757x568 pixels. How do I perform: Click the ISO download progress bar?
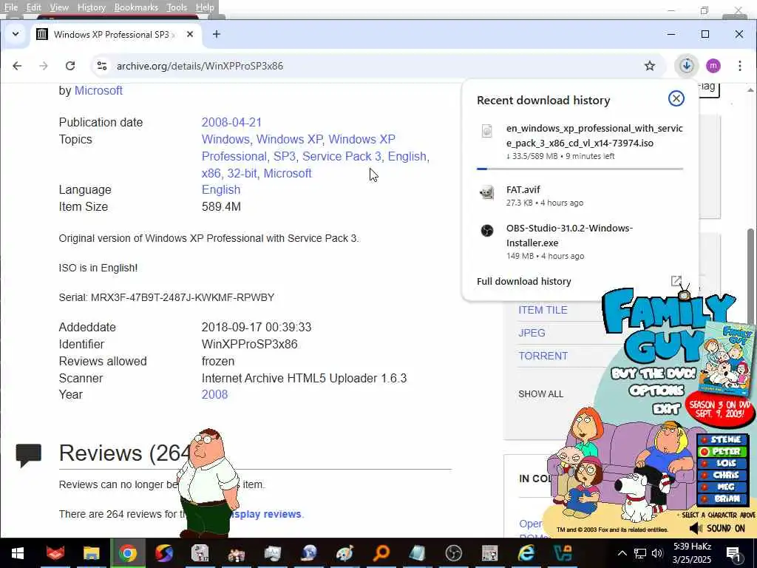580,169
